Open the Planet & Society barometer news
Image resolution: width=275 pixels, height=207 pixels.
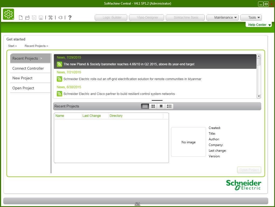(x=129, y=64)
